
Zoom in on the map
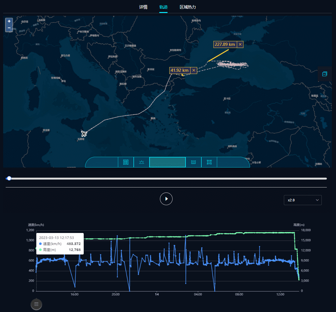(9, 21)
